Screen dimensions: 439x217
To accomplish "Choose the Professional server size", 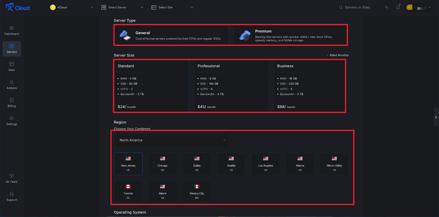I will (x=231, y=86).
